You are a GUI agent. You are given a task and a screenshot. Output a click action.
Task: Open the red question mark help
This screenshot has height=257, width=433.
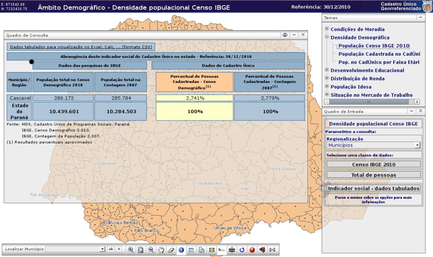tap(252, 250)
